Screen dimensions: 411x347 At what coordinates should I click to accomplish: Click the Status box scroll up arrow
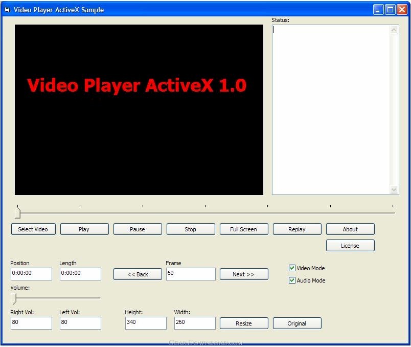click(x=394, y=30)
